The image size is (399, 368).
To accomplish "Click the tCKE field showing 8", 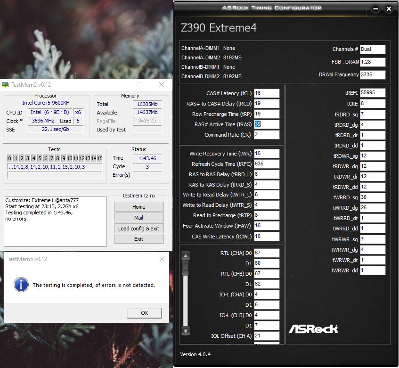I will (x=373, y=104).
